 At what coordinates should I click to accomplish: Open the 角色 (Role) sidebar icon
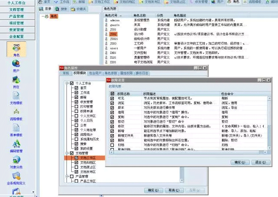[16, 49]
